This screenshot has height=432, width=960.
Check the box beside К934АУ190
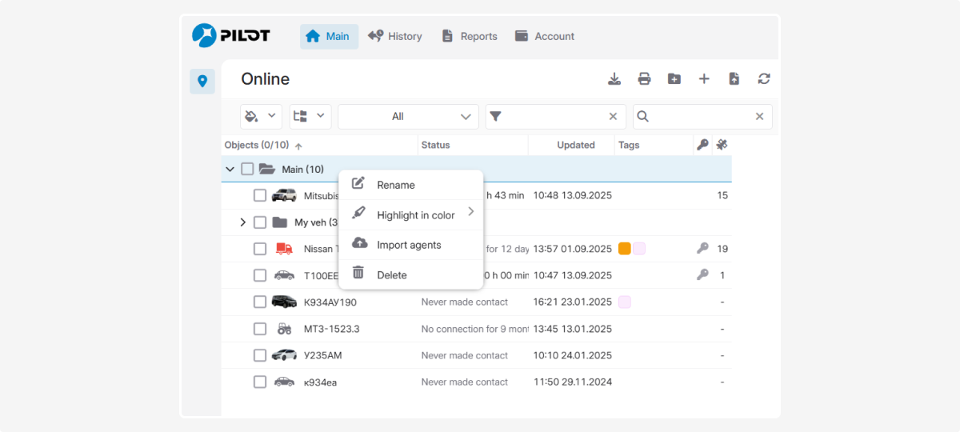point(260,302)
